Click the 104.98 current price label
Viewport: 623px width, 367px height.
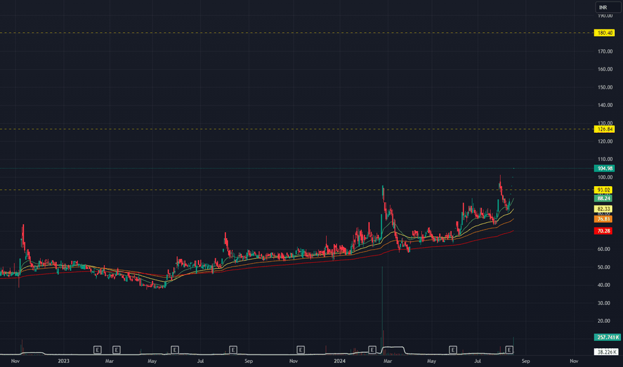(604, 168)
